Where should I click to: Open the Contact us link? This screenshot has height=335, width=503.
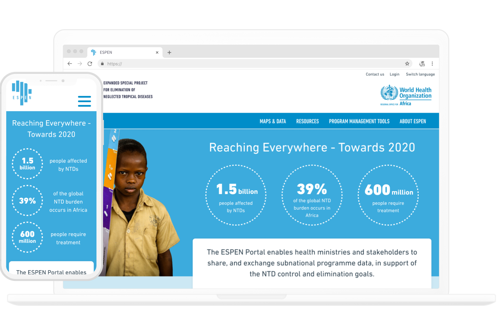[x=375, y=74]
